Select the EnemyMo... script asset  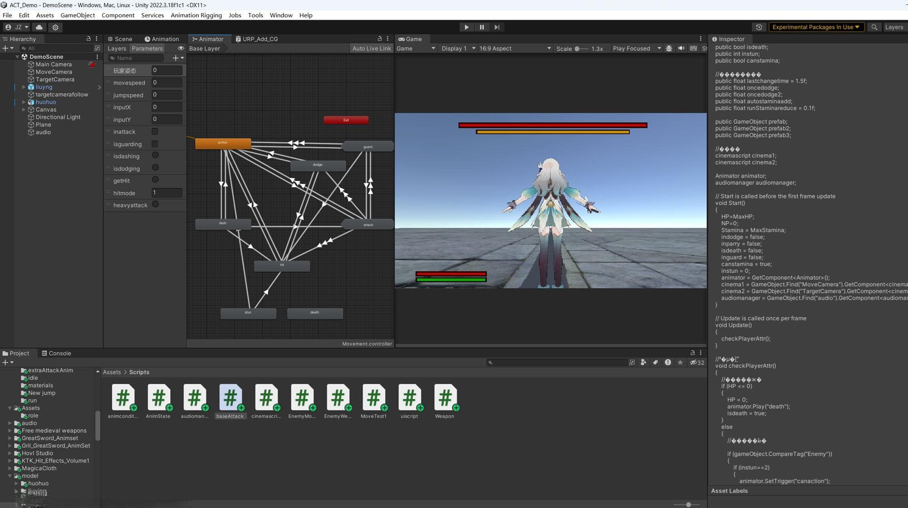[302, 401]
